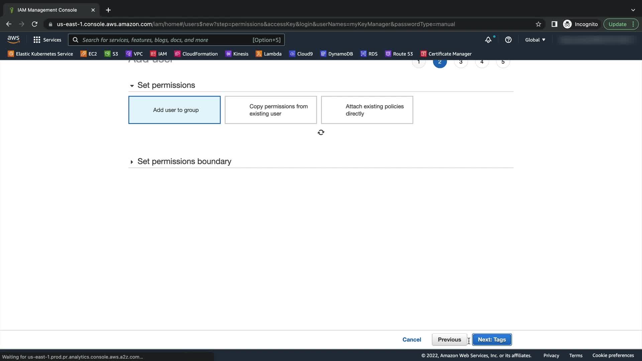Click the Next: Tags button
Image resolution: width=642 pixels, height=361 pixels.
coord(492,340)
